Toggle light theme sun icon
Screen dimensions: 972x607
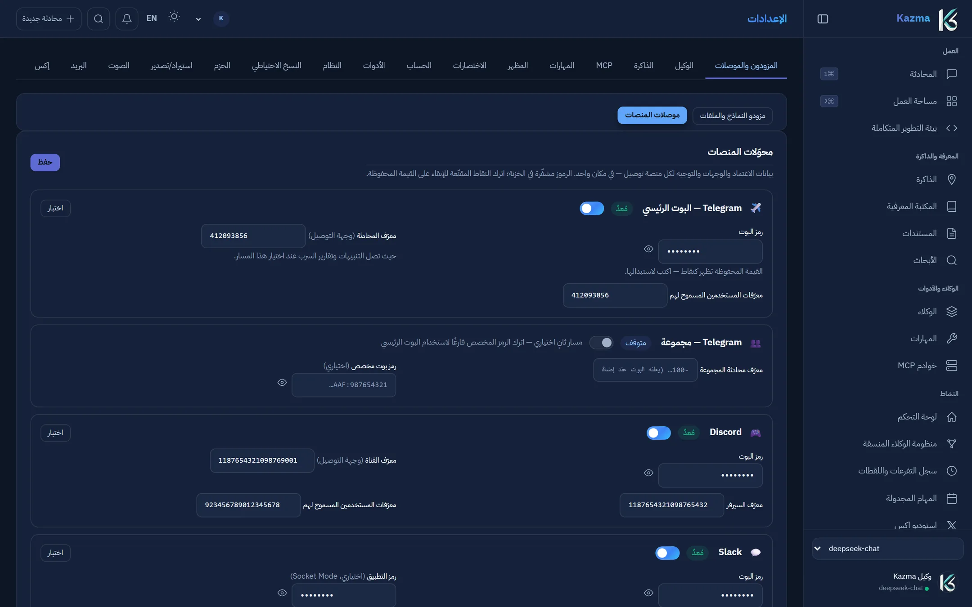pos(174,17)
